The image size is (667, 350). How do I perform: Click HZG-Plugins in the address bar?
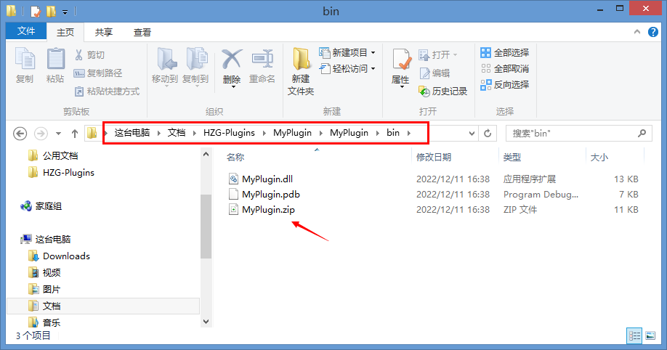(x=230, y=133)
